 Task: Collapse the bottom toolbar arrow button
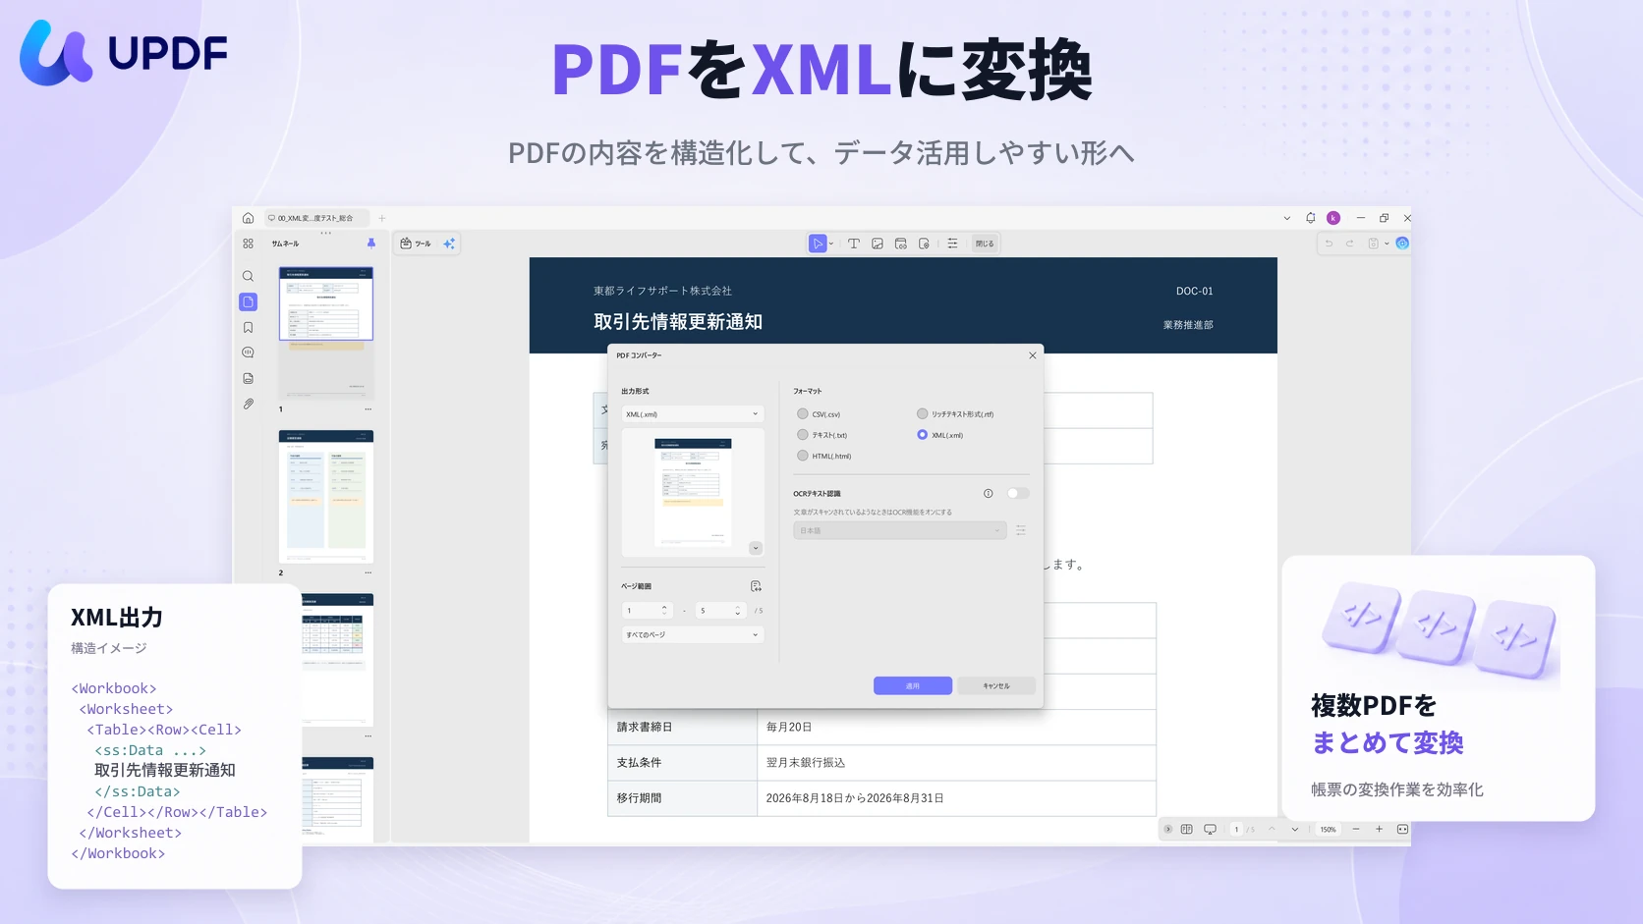[x=1167, y=830]
